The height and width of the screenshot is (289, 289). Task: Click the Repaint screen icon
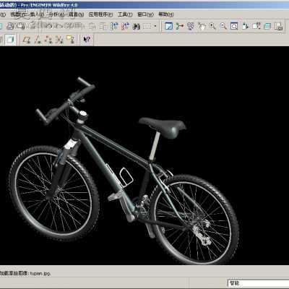point(168,26)
